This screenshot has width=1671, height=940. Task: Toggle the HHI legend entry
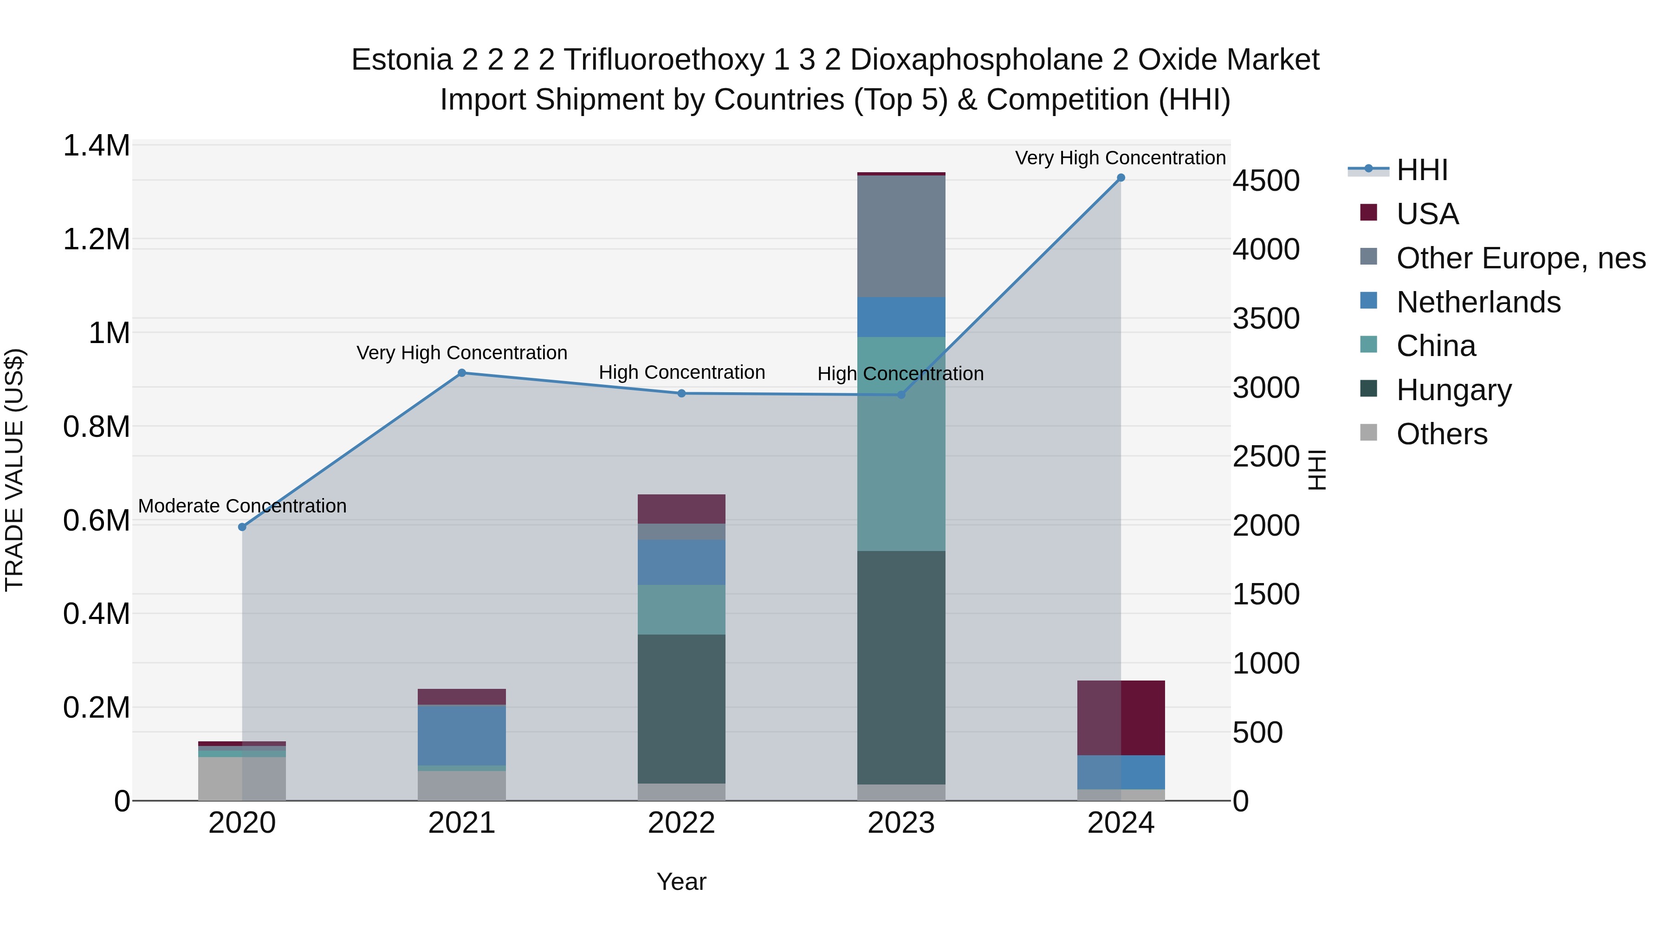point(1398,170)
